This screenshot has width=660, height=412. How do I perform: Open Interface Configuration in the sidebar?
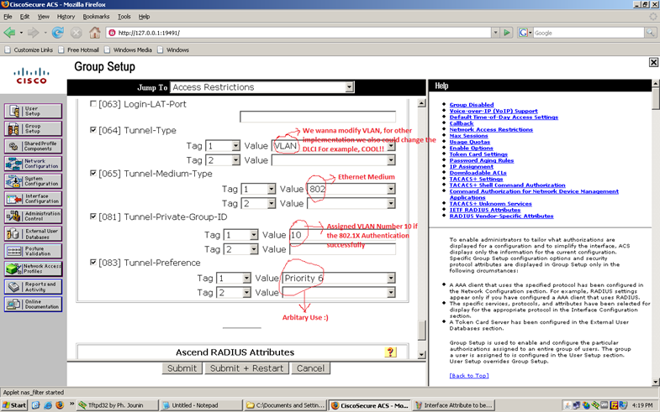pos(34,199)
